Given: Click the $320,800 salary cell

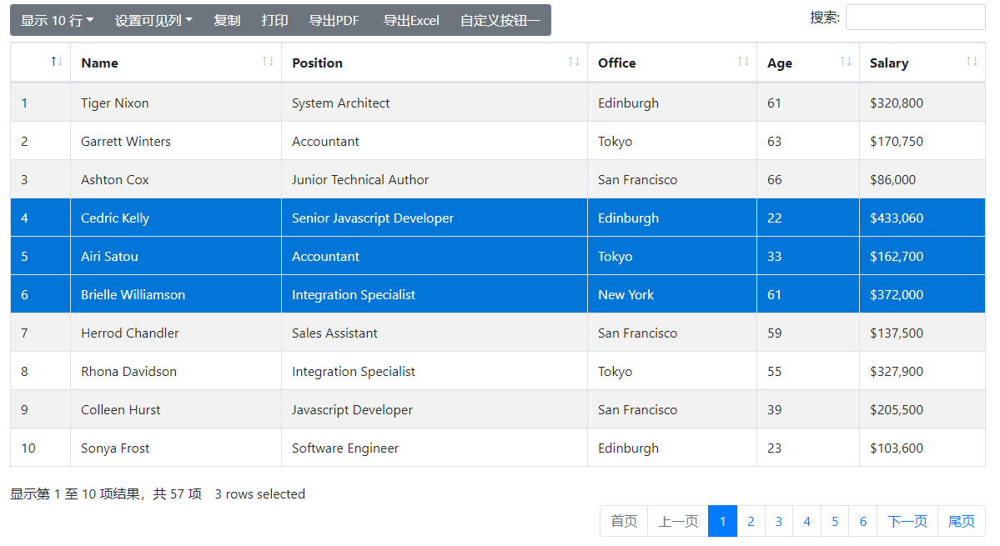Looking at the screenshot, I should [922, 103].
